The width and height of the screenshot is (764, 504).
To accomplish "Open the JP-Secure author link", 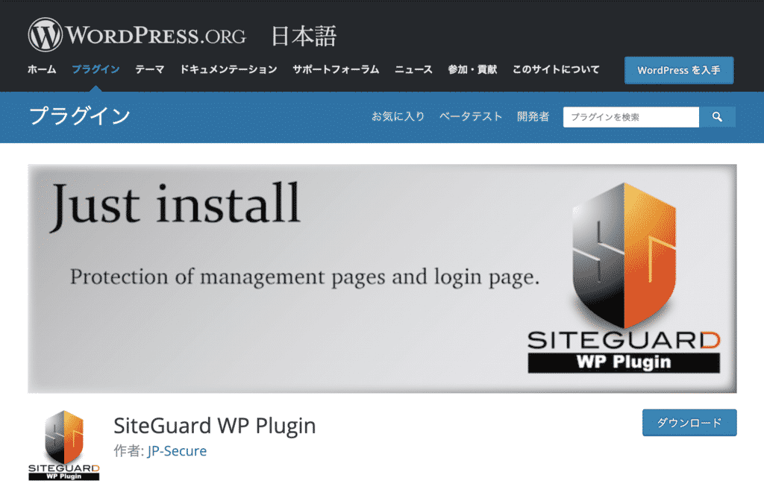I will (x=177, y=451).
